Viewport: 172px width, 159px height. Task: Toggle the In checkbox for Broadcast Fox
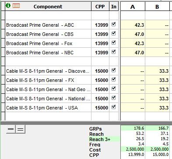[x=113, y=42]
